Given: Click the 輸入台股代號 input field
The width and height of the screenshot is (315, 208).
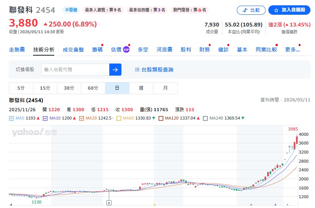Looking at the screenshot, I should pyautogui.click(x=75, y=70).
